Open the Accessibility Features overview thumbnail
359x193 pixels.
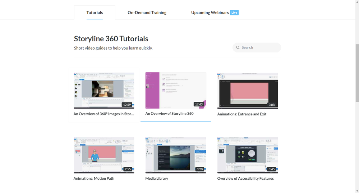click(248, 155)
